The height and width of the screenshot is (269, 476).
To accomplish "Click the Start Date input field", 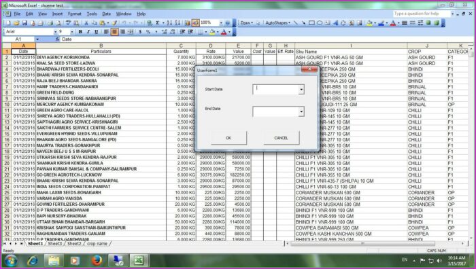I will tap(275, 90).
